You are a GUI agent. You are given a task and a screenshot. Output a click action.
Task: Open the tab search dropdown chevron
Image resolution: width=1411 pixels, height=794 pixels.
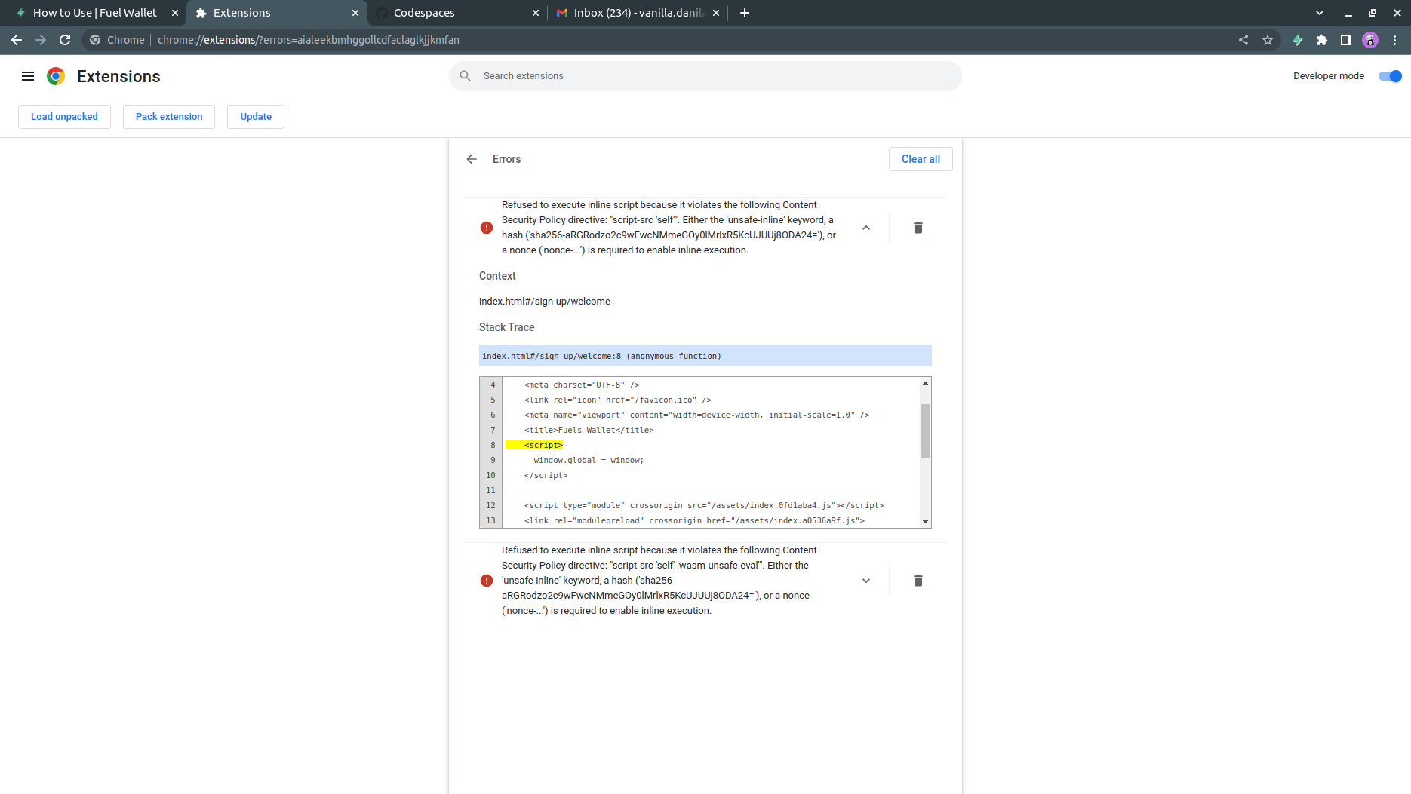[x=1319, y=12]
